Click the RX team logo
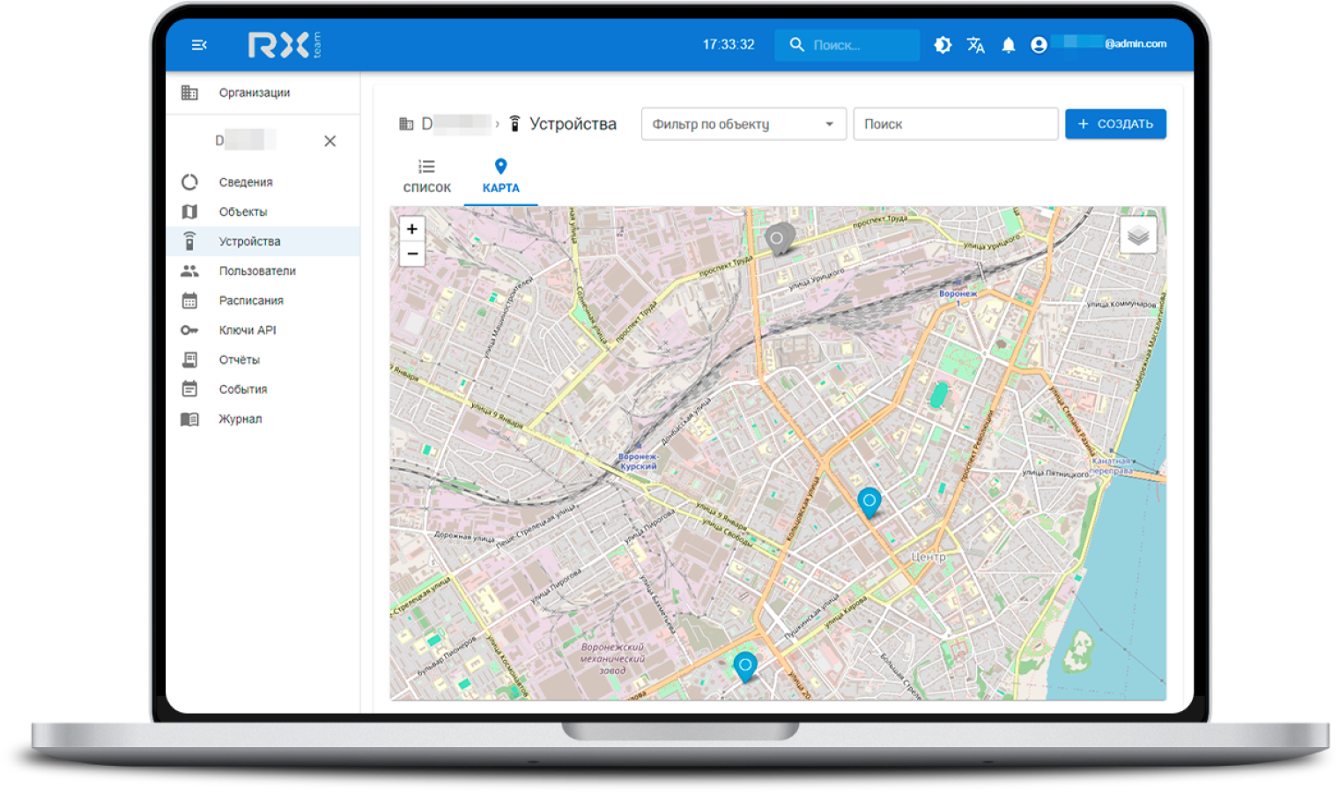1339x793 pixels. [285, 45]
